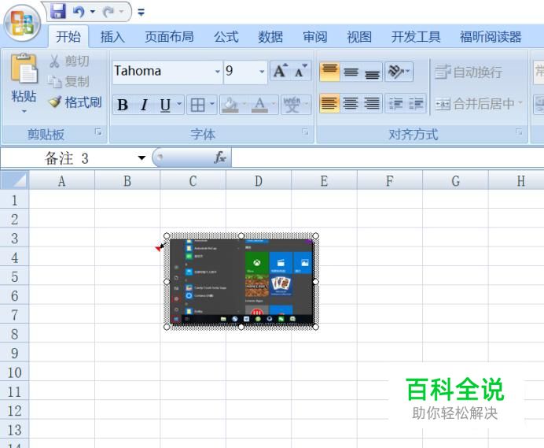Click the embedded screenshot in the comment
Screen dimensions: 544x448
[x=241, y=282]
